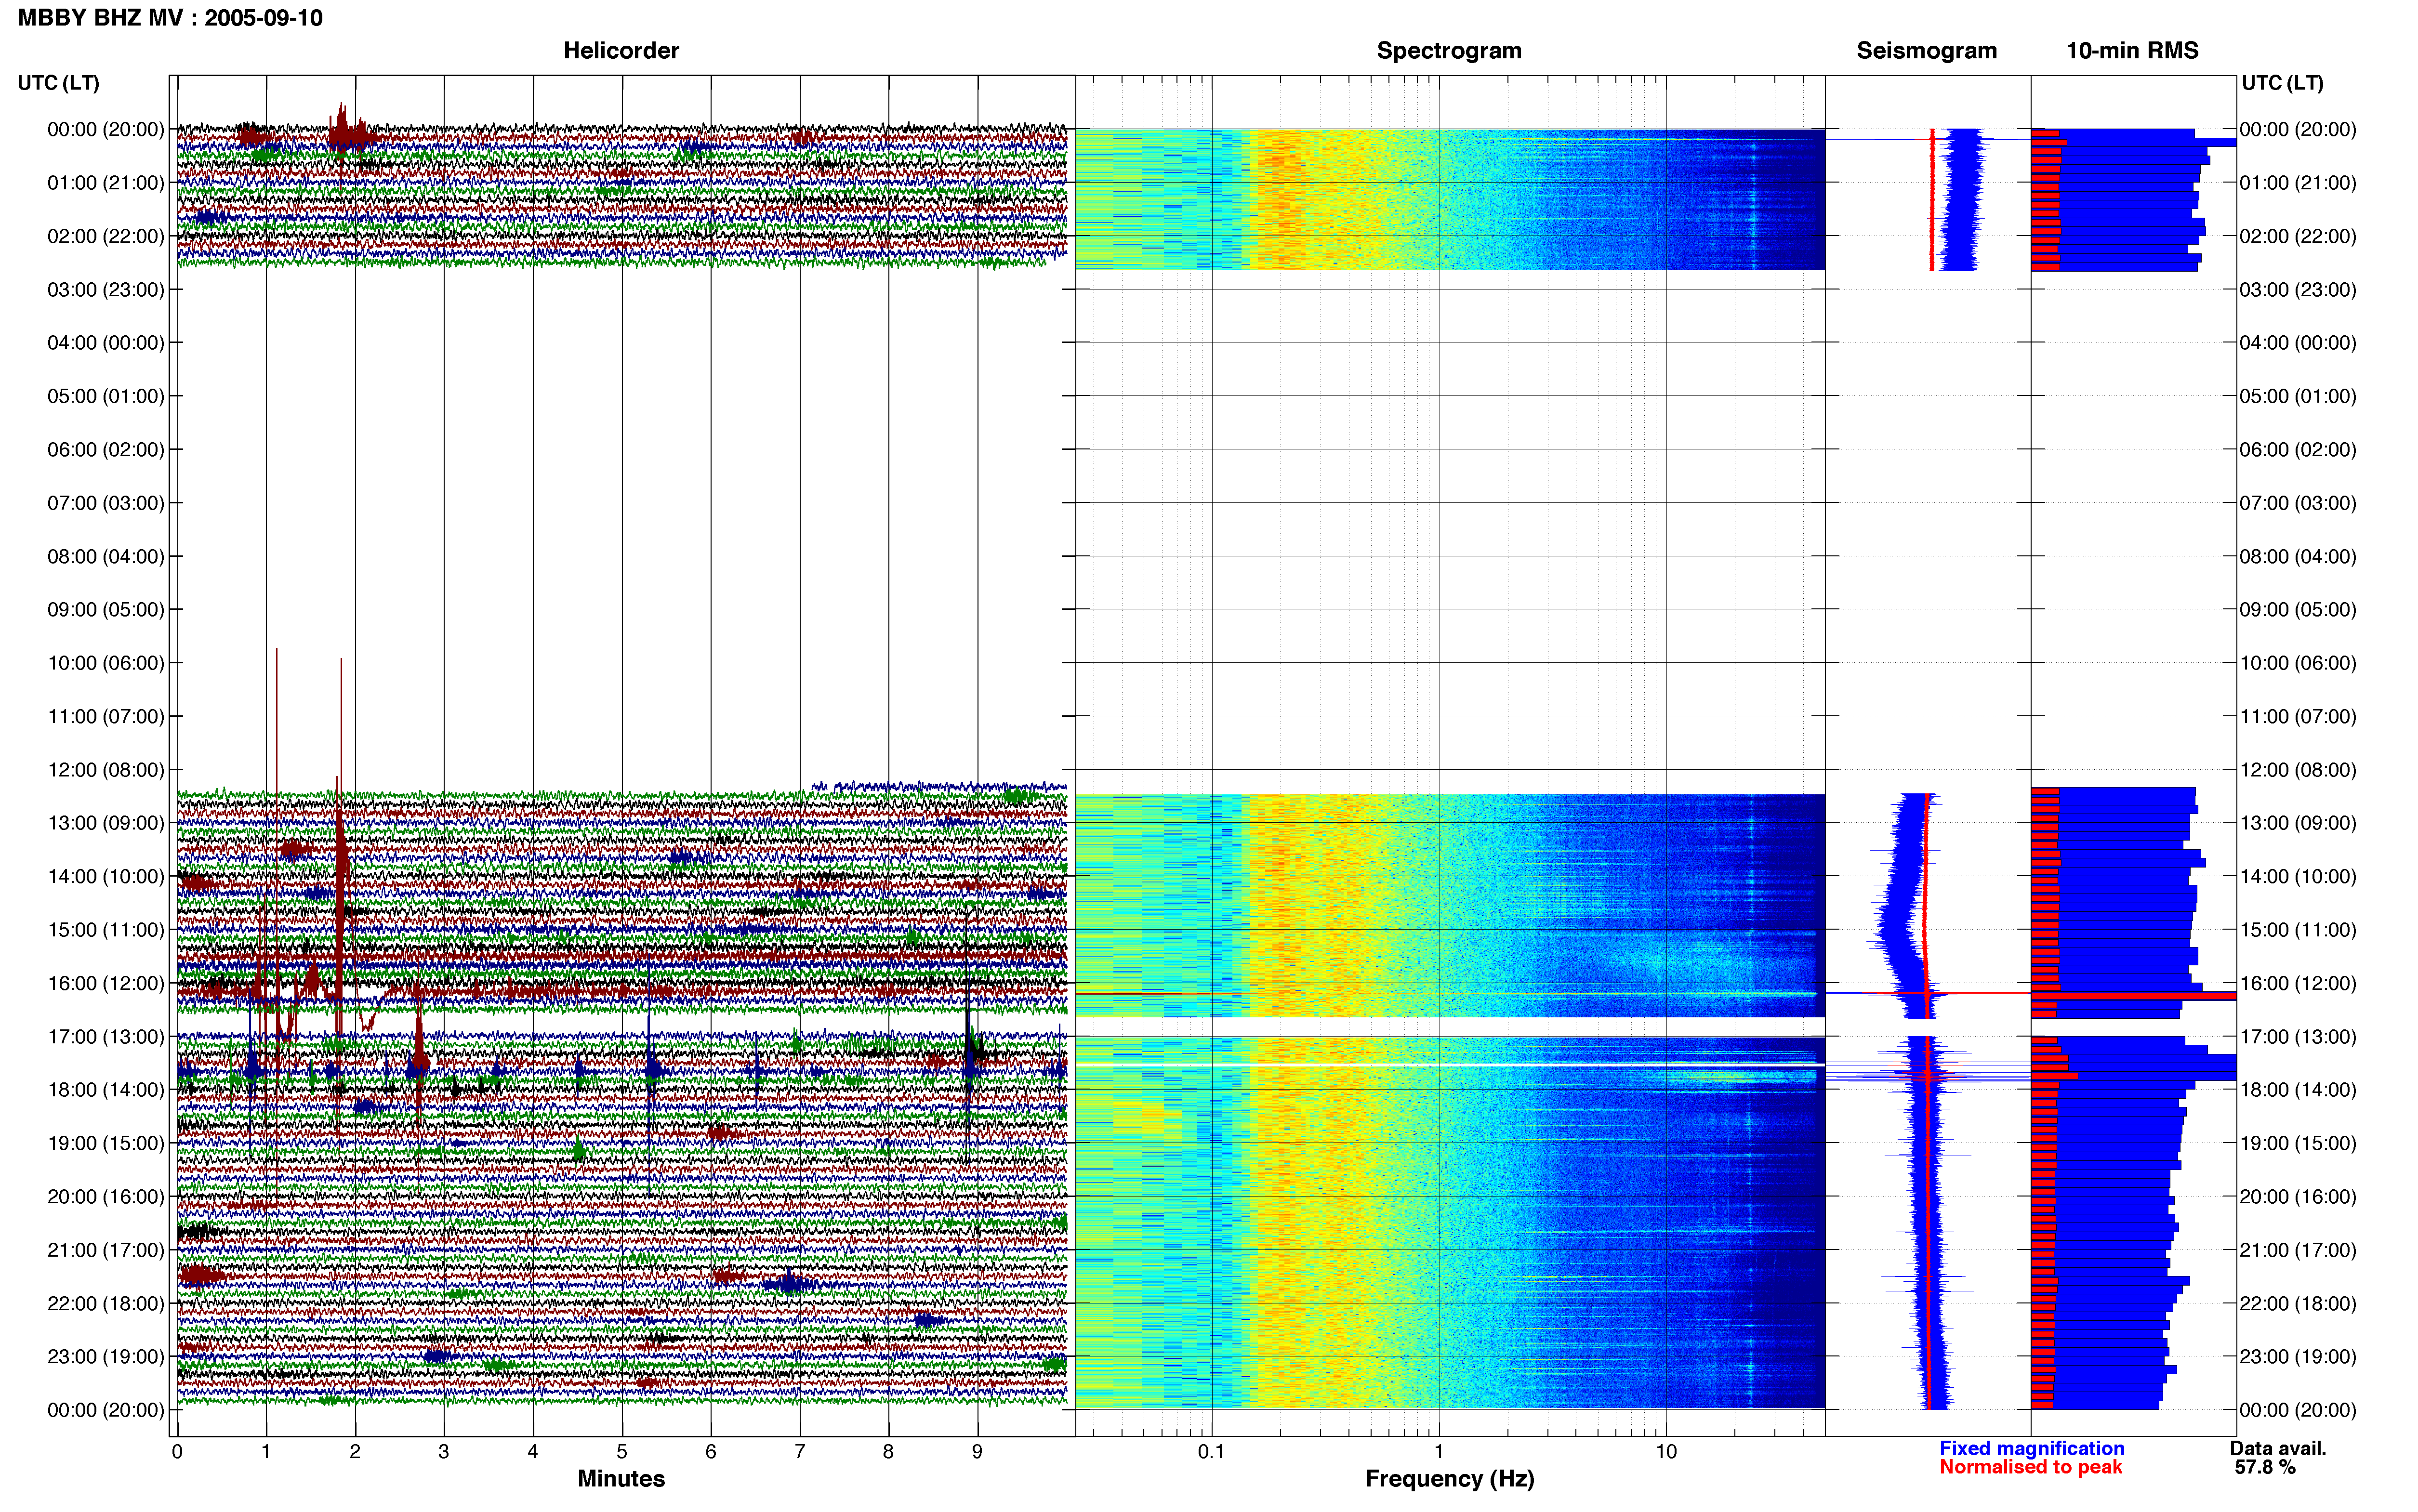Select the 'Helicorder' panel heading
2418x1512 pixels.
pyautogui.click(x=621, y=51)
